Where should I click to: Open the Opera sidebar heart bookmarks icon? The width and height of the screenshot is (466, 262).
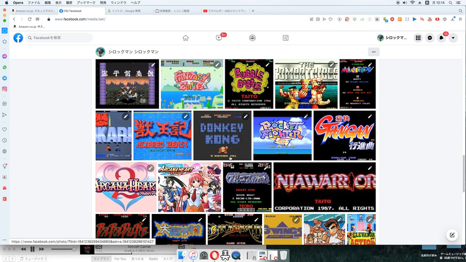[x=4, y=130]
